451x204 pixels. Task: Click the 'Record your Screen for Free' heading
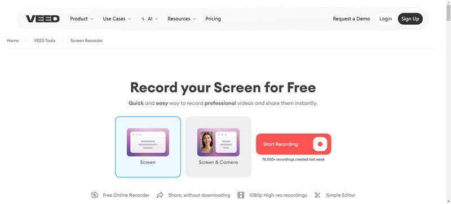223,87
